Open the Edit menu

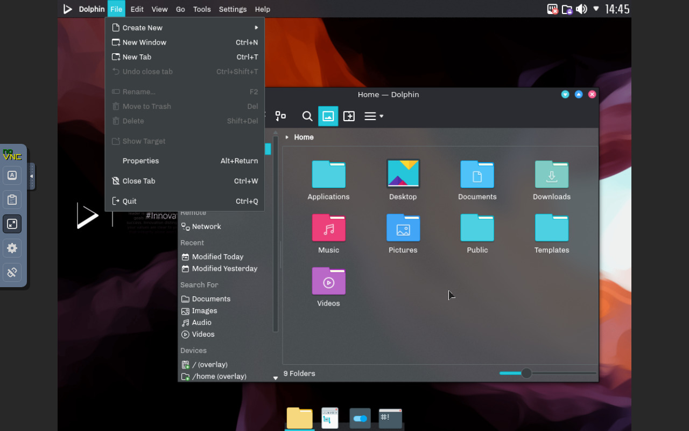click(x=137, y=9)
